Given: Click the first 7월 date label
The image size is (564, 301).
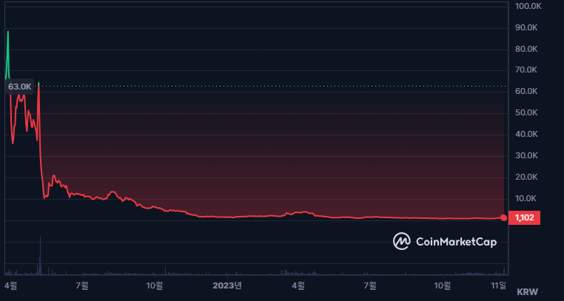Looking at the screenshot, I should pyautogui.click(x=82, y=285).
